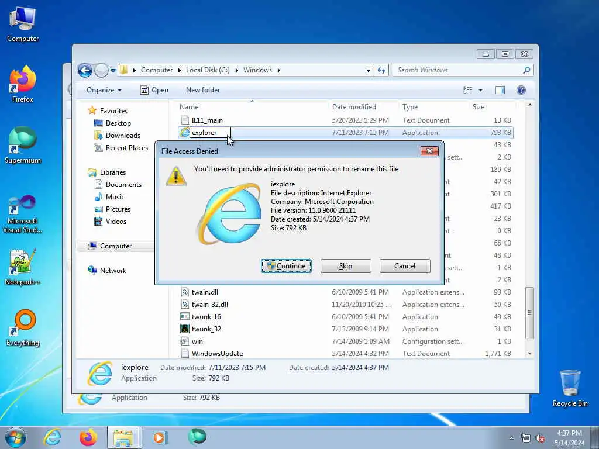Open Recent Places in navigation pane

[127, 148]
